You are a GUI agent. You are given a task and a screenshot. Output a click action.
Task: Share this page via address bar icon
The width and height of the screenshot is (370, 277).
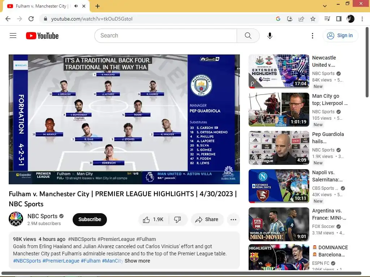301,19
